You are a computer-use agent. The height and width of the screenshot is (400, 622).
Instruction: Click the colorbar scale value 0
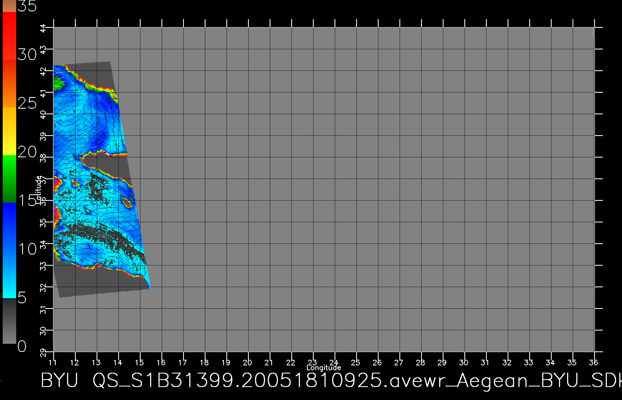pyautogui.click(x=22, y=346)
